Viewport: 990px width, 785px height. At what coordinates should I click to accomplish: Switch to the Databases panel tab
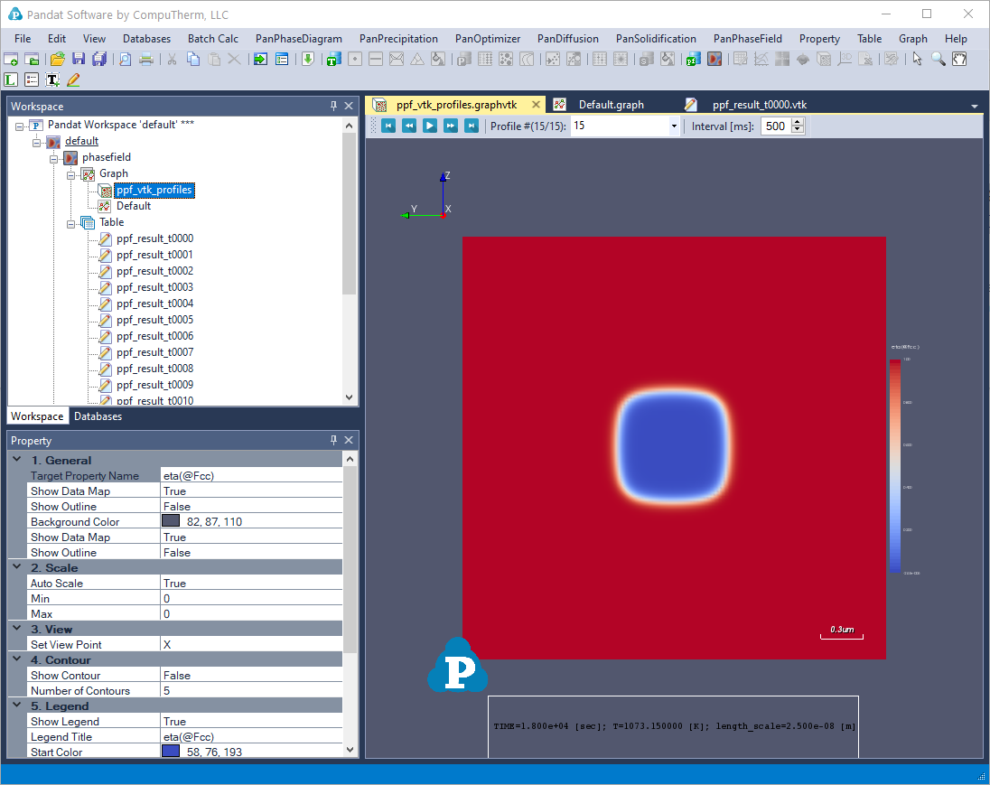coord(98,416)
